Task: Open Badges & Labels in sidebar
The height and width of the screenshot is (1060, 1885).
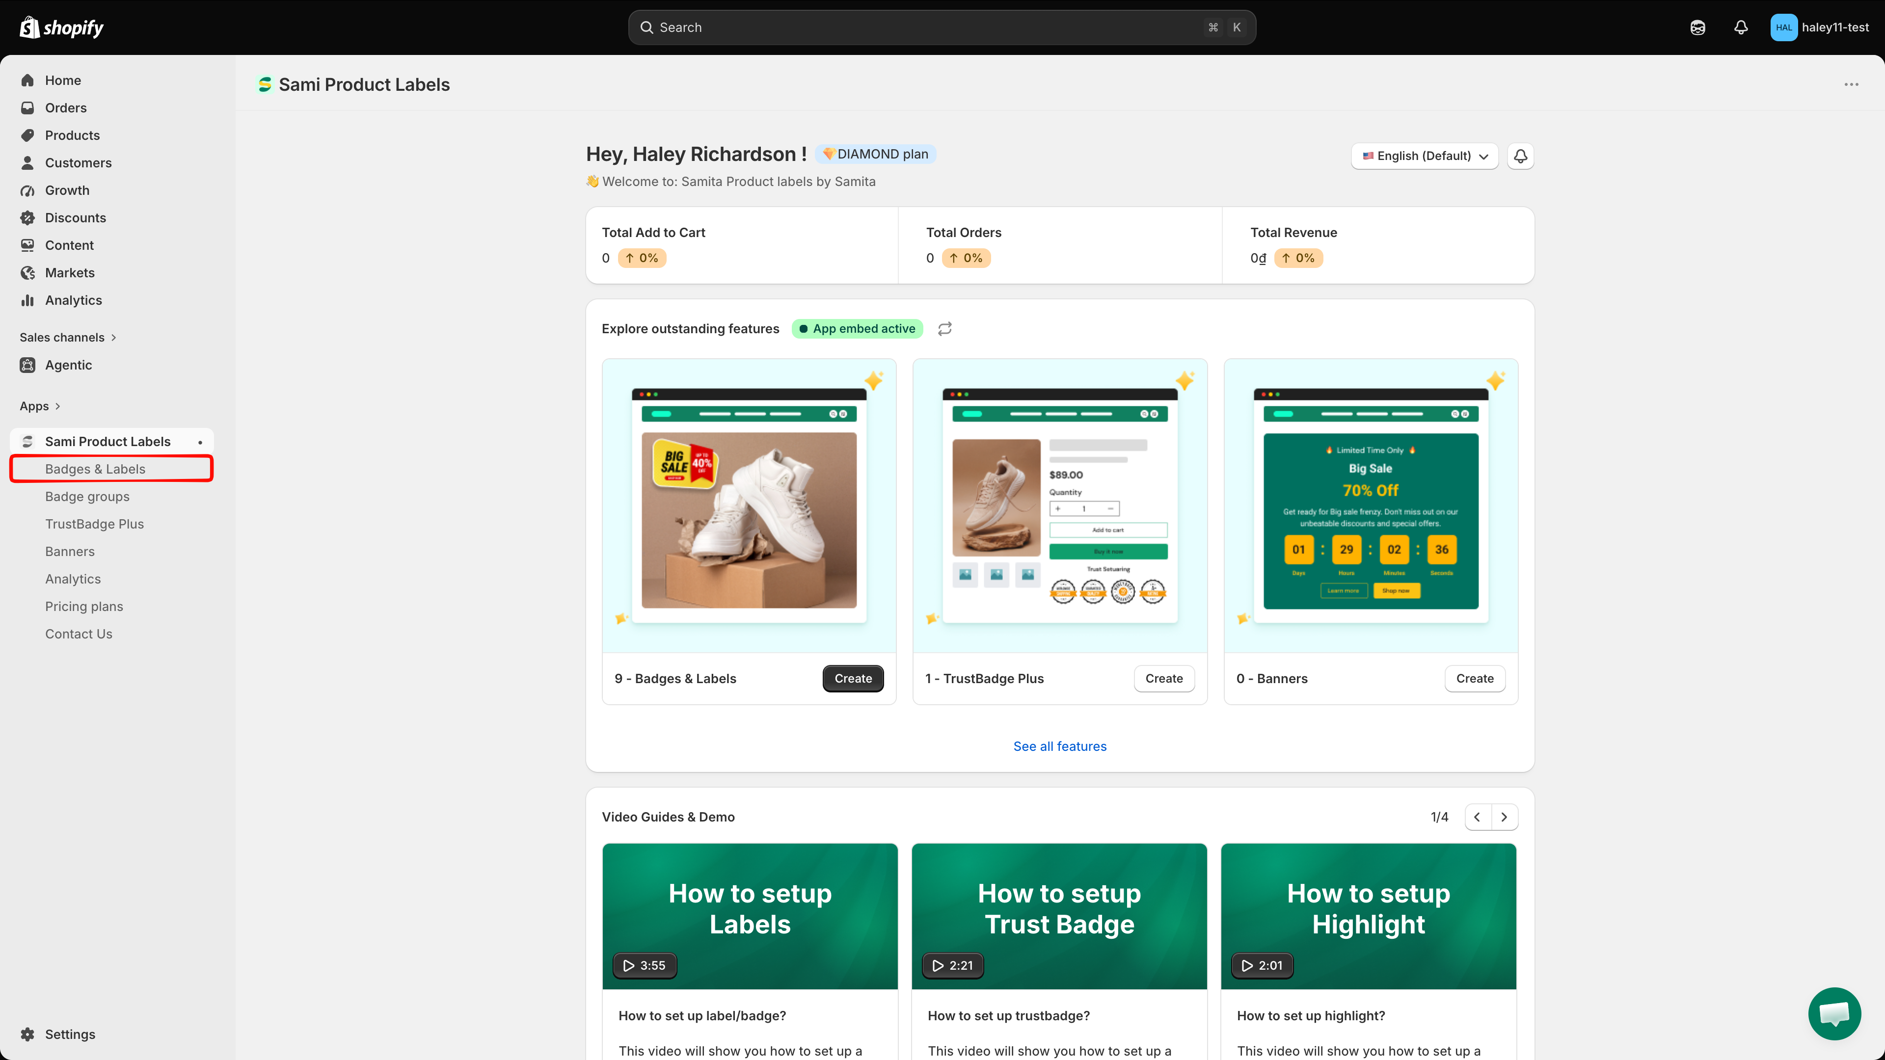Action: [111, 469]
